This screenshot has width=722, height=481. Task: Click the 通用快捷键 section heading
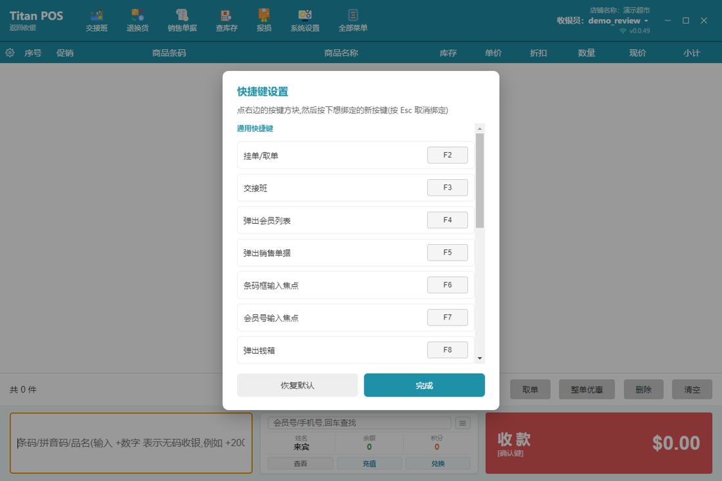(x=255, y=129)
